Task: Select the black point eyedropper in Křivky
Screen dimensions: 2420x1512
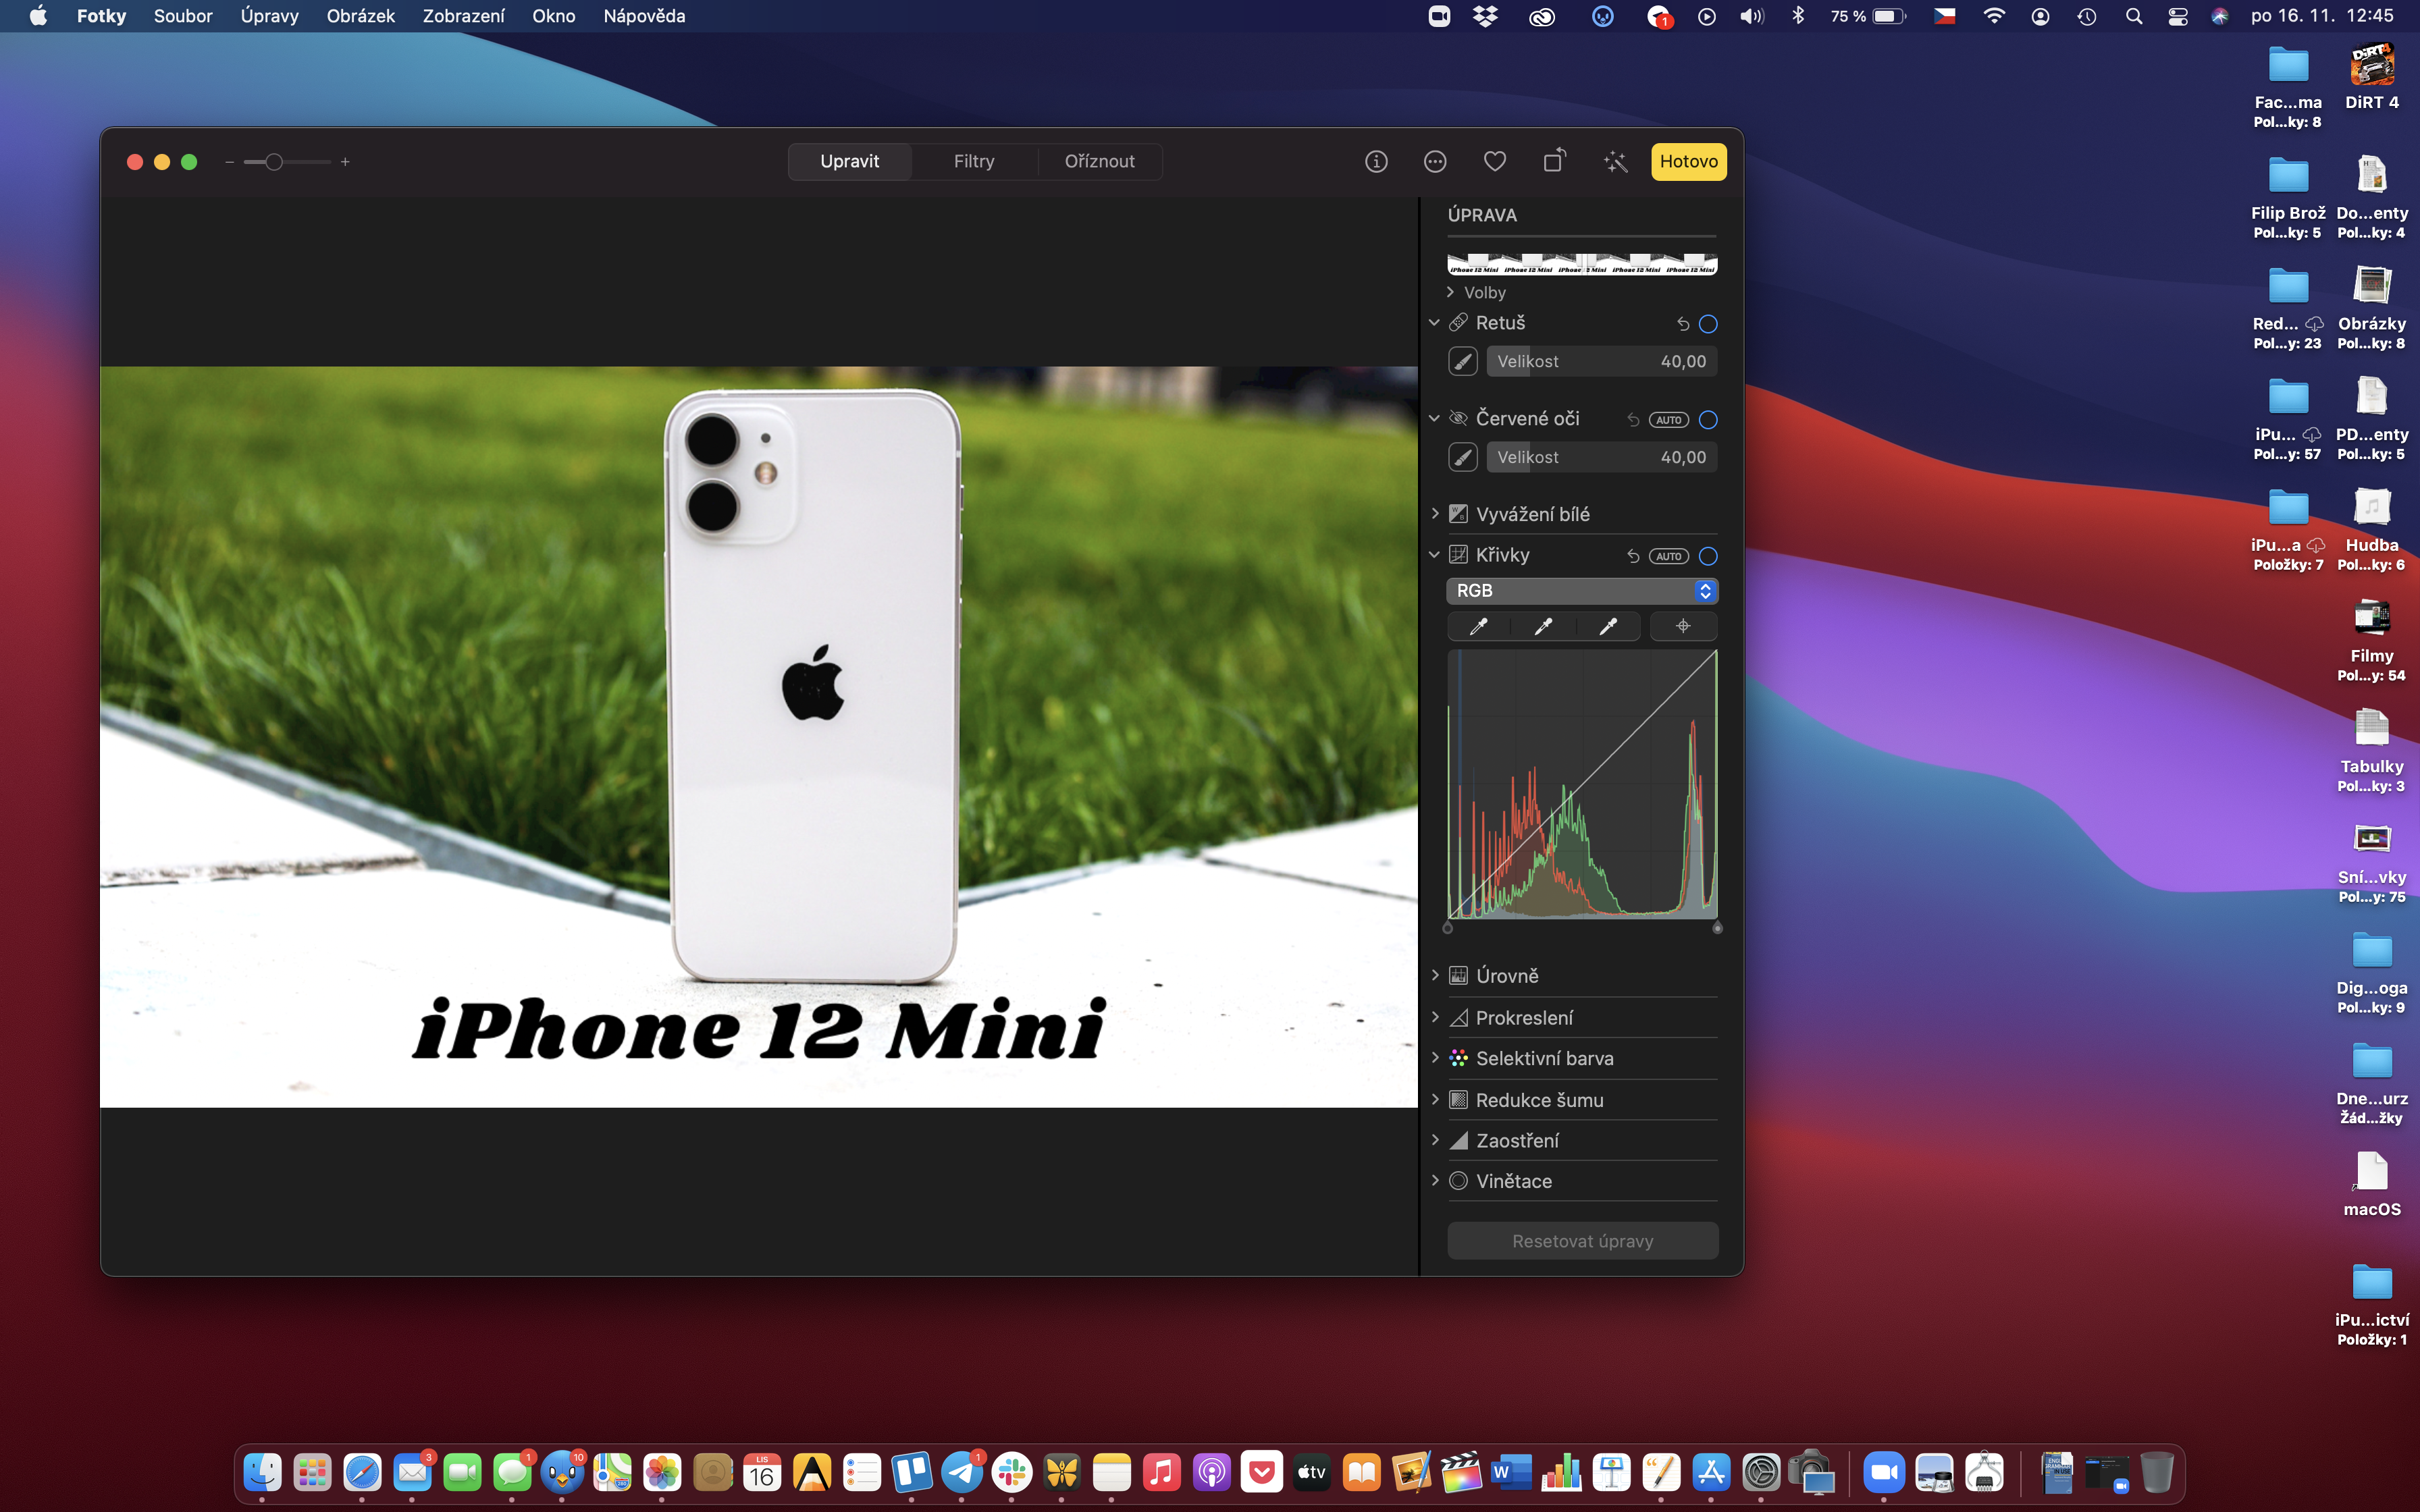Action: (x=1478, y=626)
